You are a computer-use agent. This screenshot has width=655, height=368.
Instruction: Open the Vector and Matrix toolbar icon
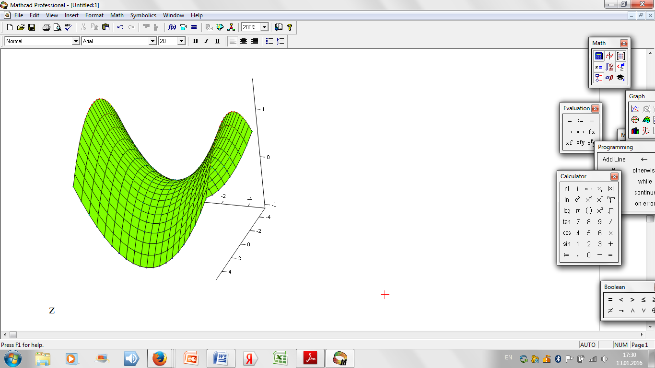620,56
